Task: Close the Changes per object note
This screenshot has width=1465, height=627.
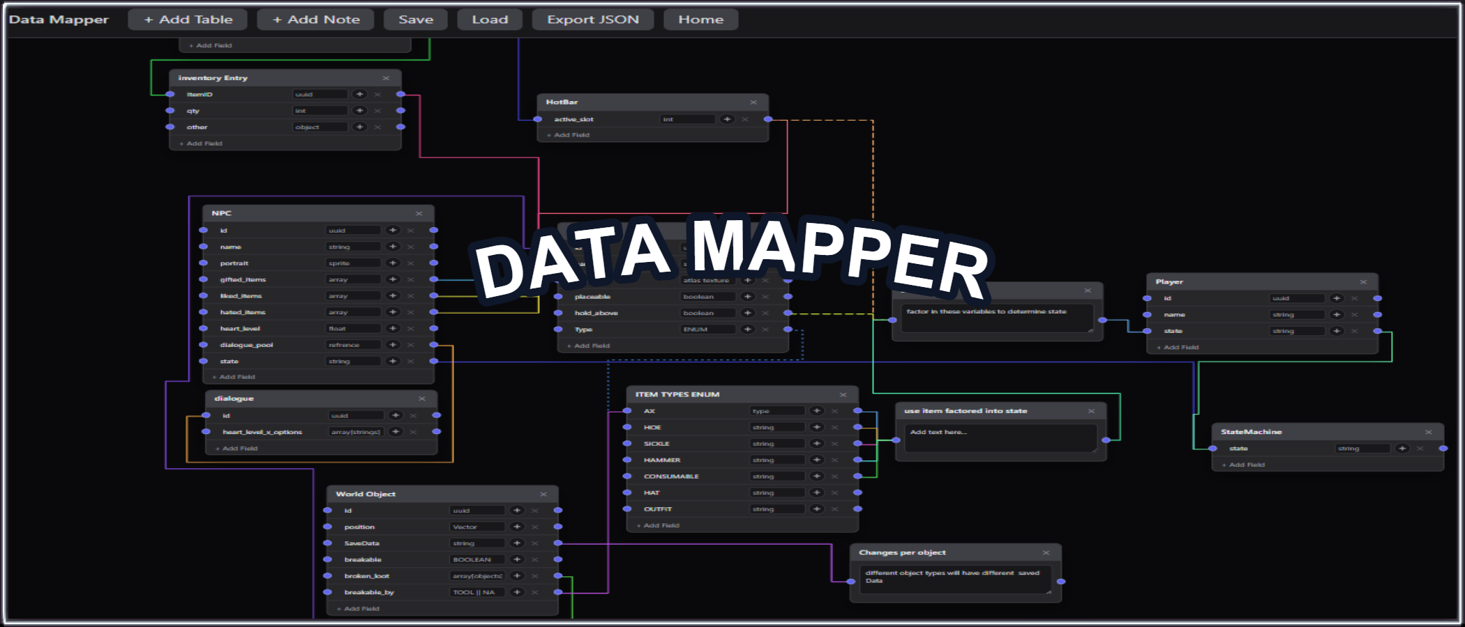Action: (1046, 552)
